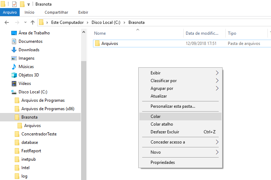Click the Properties icon in quick access toolbar
Image resolution: width=271 pixels, height=180 pixels.
coord(14,4)
